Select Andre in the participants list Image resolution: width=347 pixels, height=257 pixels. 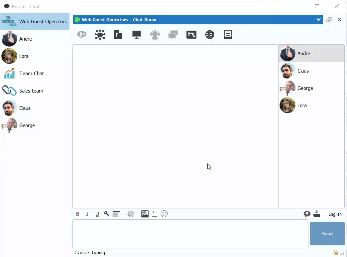pyautogui.click(x=311, y=54)
